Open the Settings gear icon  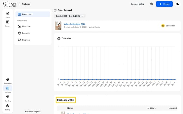coord(8,106)
